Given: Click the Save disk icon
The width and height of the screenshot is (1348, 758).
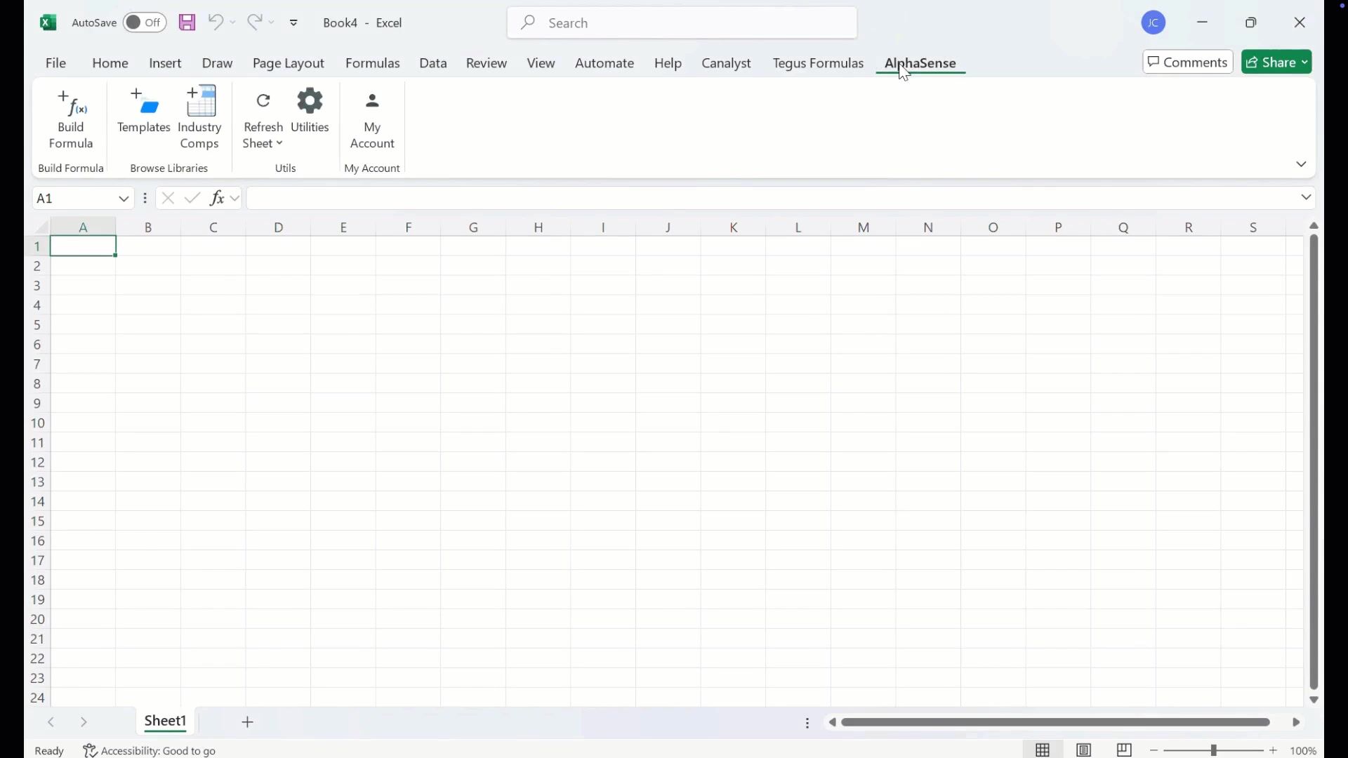Looking at the screenshot, I should (x=187, y=22).
